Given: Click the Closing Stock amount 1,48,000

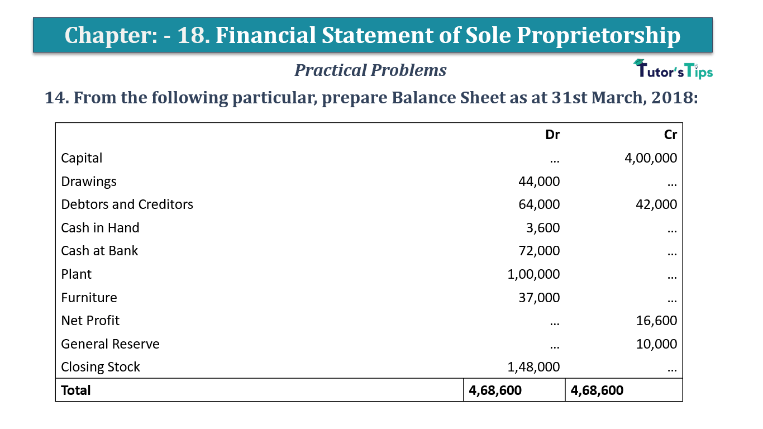Looking at the screenshot, I should pos(533,367).
